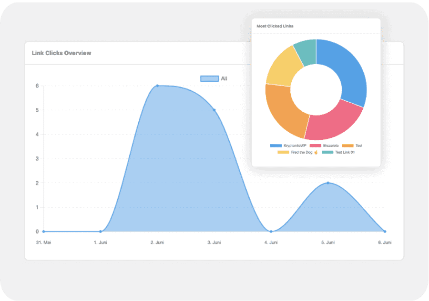
Task: Click the y-axis value 1
Action: [37, 207]
